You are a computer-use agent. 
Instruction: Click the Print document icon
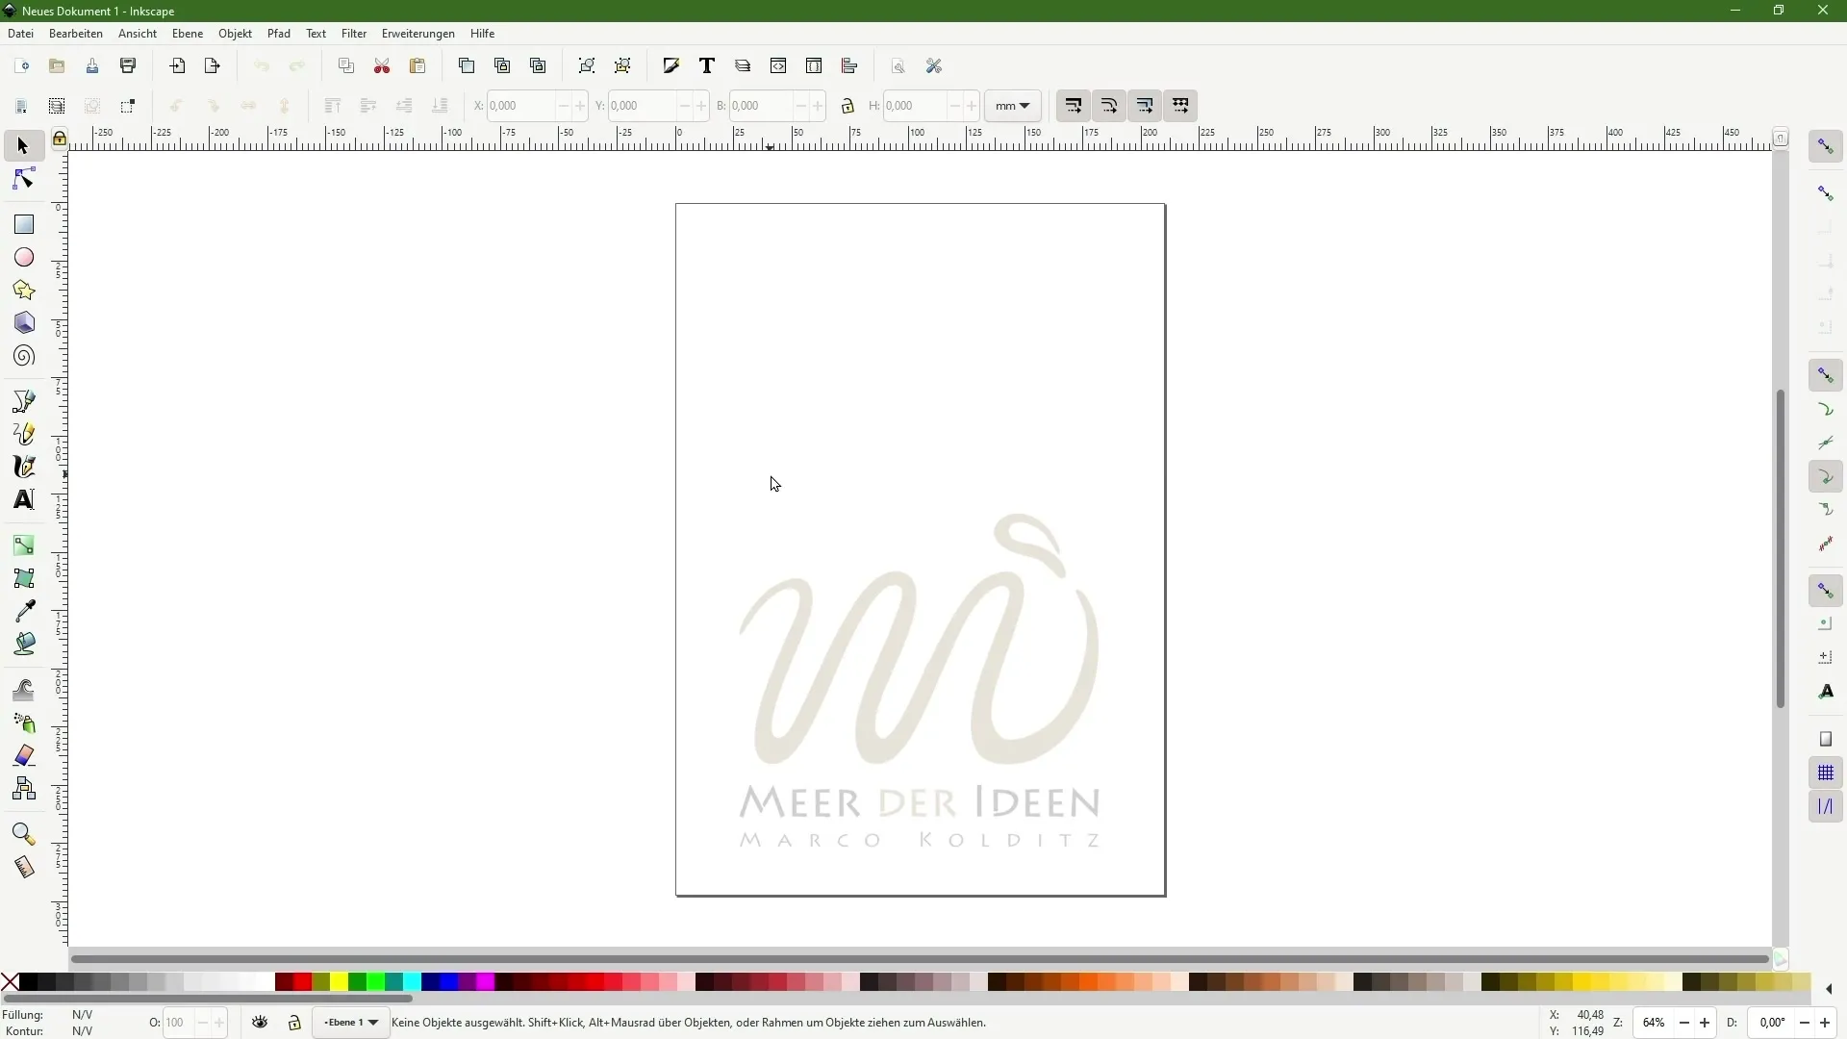128,66
